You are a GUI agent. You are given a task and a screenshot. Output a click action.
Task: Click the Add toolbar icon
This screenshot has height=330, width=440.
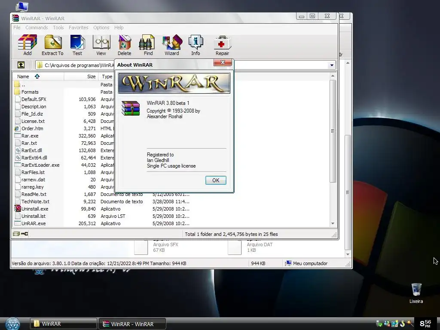coord(27,45)
